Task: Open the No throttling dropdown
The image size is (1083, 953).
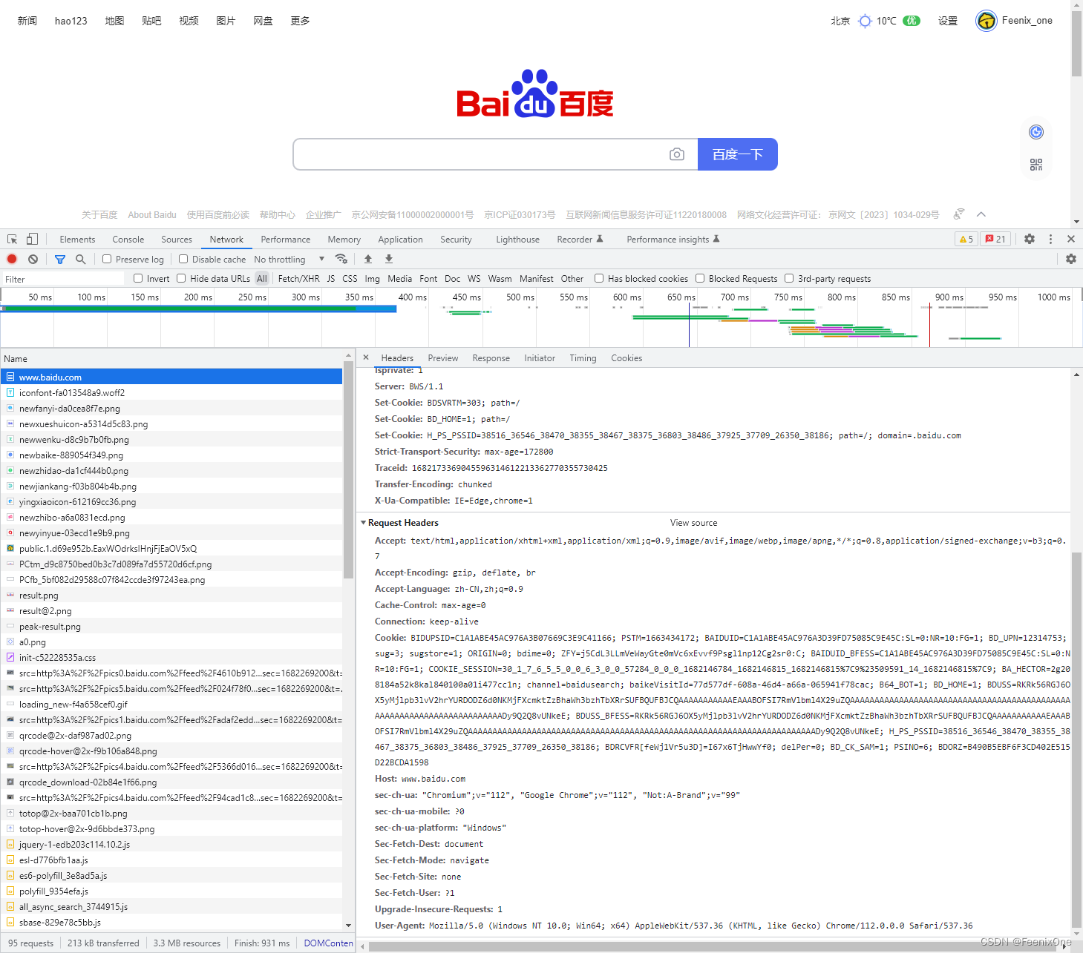Action: pos(289,260)
